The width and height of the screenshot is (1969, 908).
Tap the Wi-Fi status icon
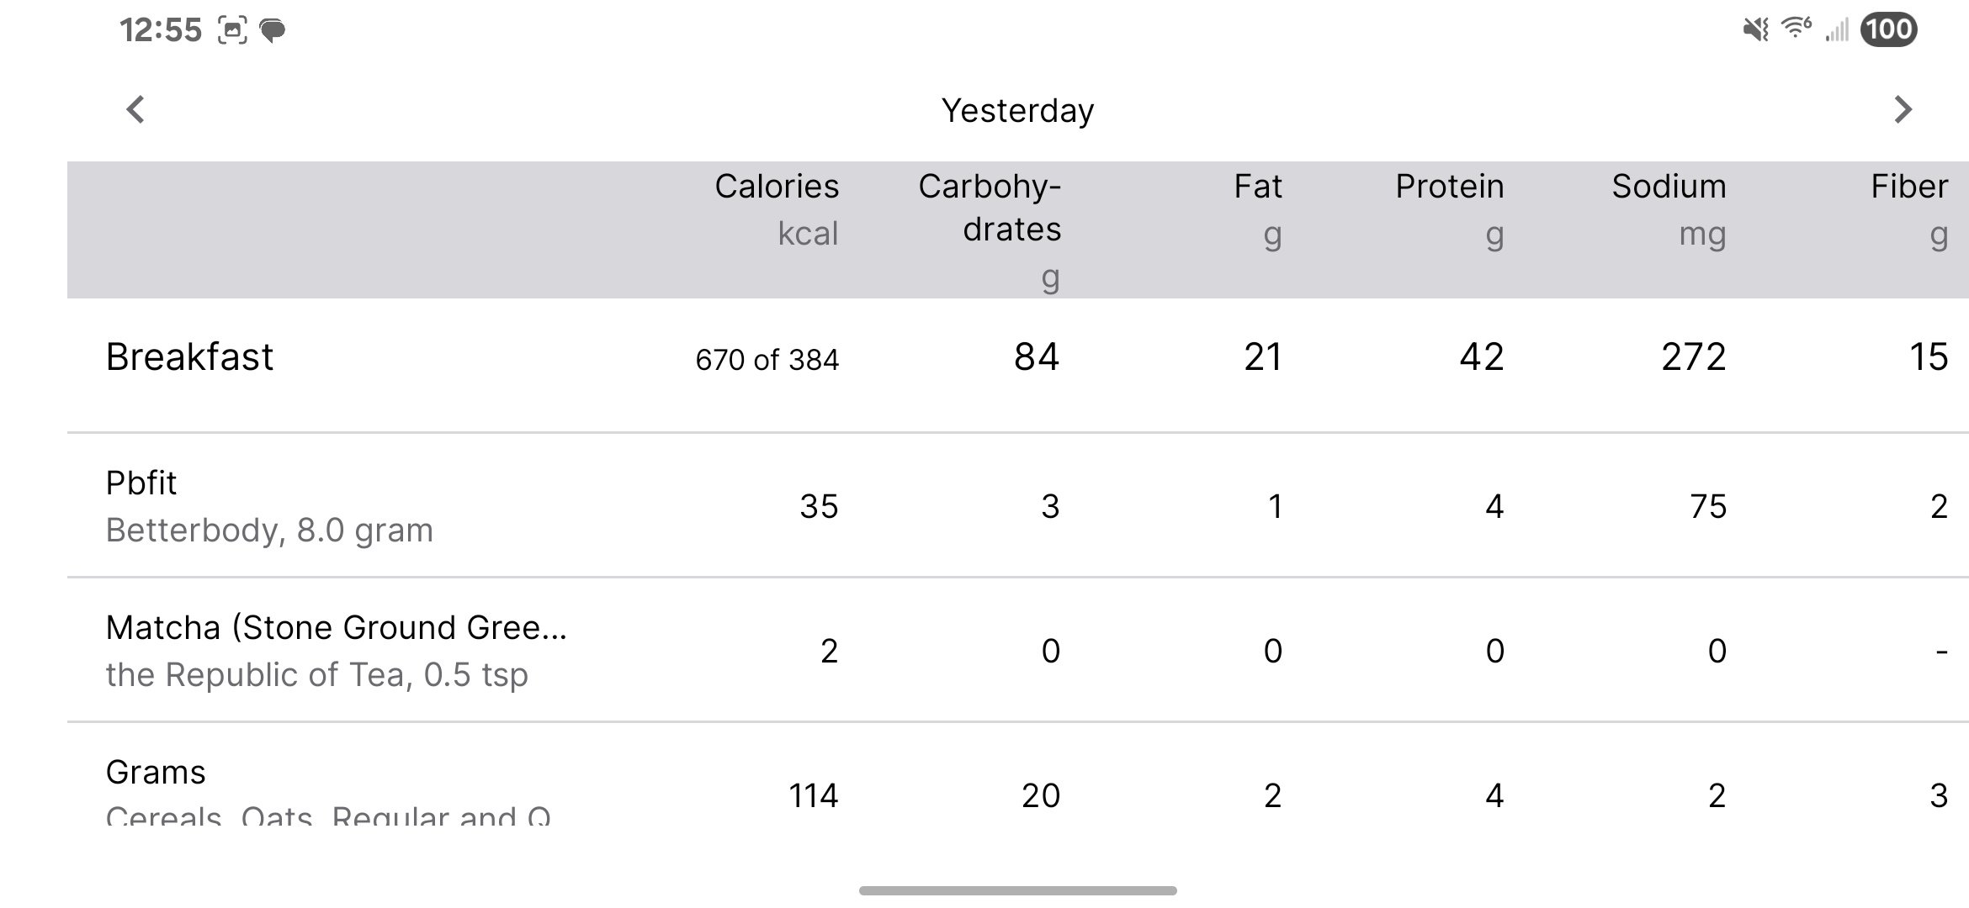[1796, 29]
